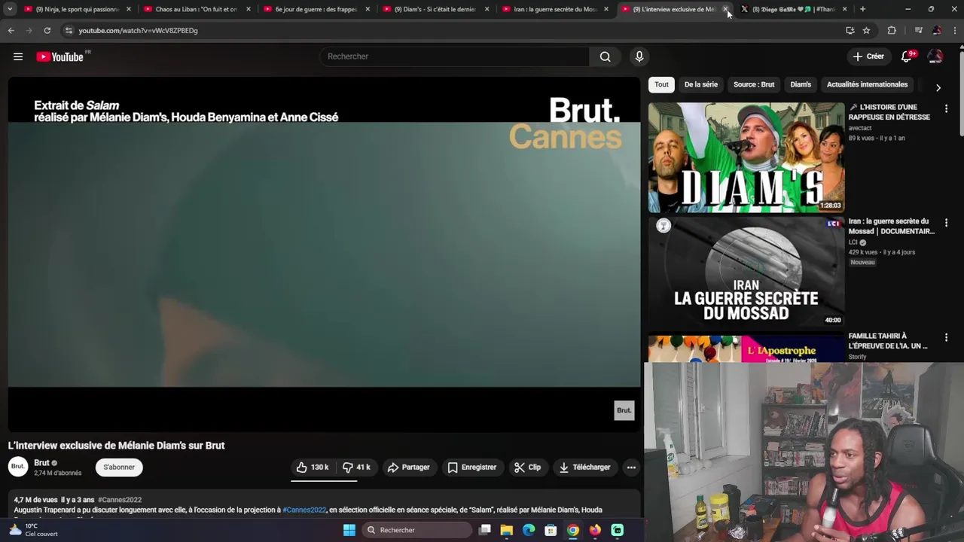Switch to the 6e jour de guerre tab
964x542 pixels.
(x=317, y=9)
